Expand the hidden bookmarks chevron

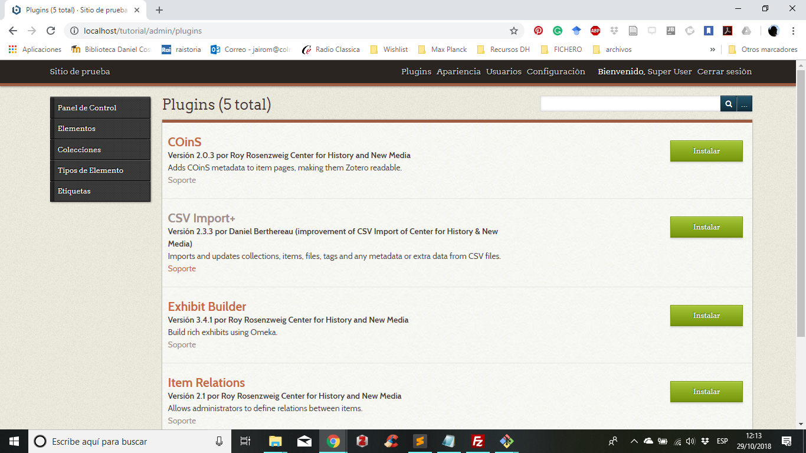coord(713,50)
